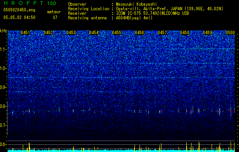239x152 pixels.
Task: Click the HROFFT 1.0.0 title text
Action: (30, 3)
